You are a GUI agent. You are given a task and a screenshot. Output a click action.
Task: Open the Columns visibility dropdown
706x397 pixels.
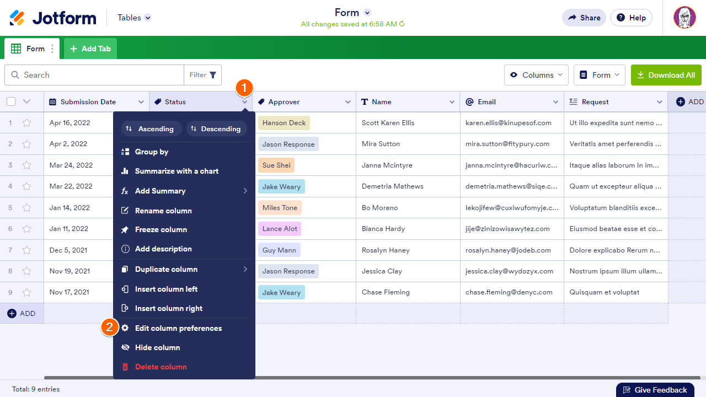537,75
